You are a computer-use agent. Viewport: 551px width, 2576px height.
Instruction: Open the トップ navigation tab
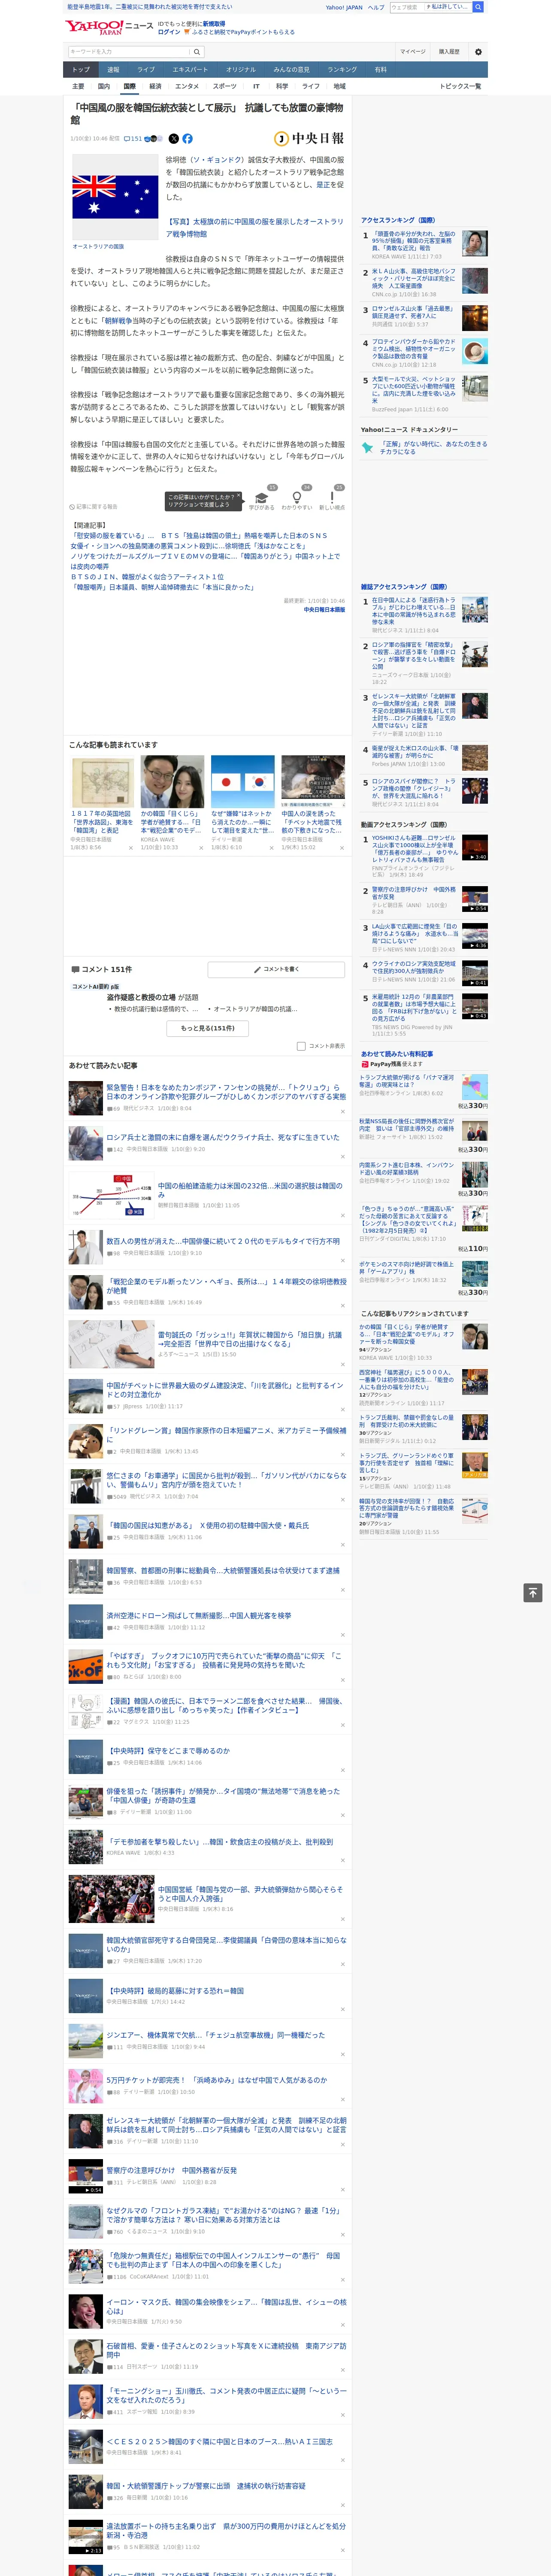click(81, 70)
